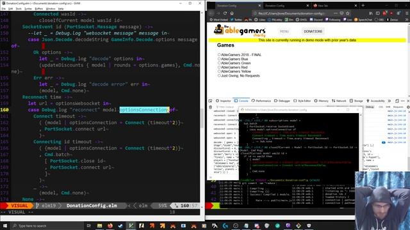Open the Discord bookmark
Viewport: 410px width, 230px height.
pyautogui.click(x=316, y=20)
